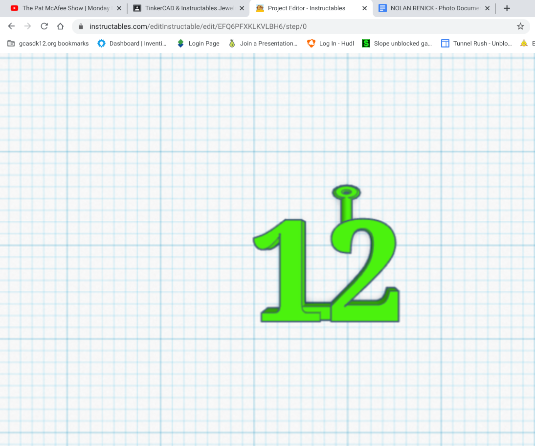Open Join a Presentation bookmark
Image resolution: width=535 pixels, height=446 pixels.
pyautogui.click(x=263, y=44)
